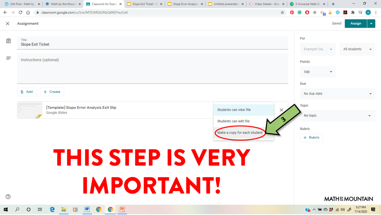Viewport: 381px width, 215px height.
Task: Open a new browser tab
Action: pos(333,4)
